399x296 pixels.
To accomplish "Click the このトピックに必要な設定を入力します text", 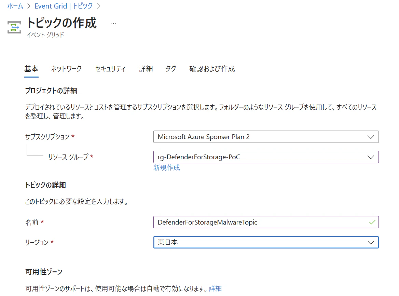I will point(76,202).
